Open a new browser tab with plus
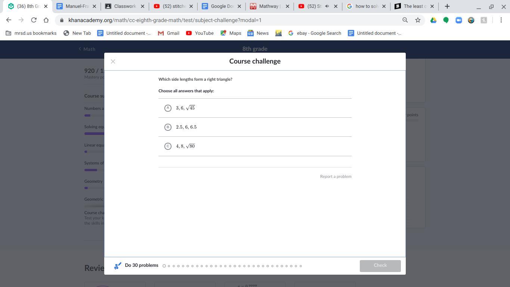 click(x=447, y=6)
